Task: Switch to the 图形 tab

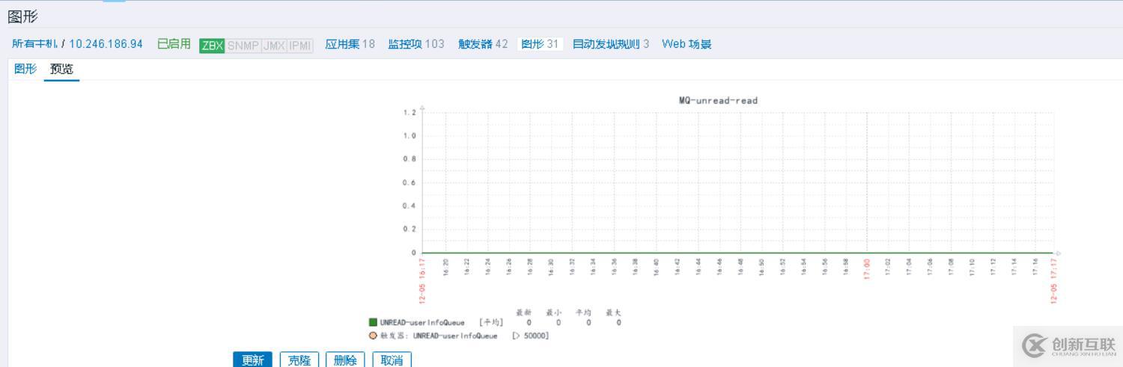Action: tap(25, 69)
